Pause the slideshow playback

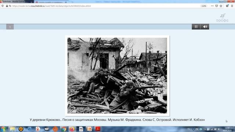coord(196,27)
